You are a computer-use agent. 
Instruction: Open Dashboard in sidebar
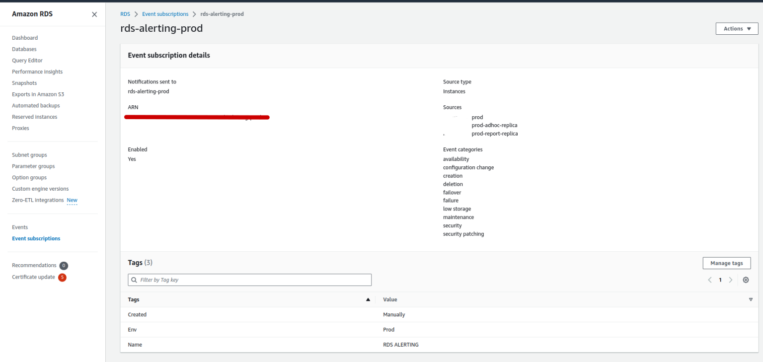[x=25, y=38]
